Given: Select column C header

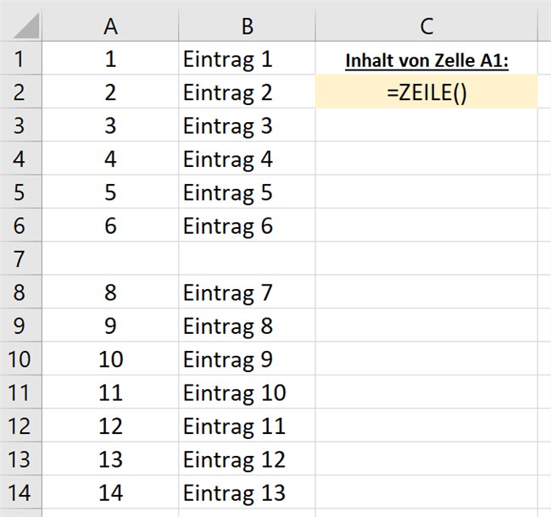Looking at the screenshot, I should coord(426,25).
